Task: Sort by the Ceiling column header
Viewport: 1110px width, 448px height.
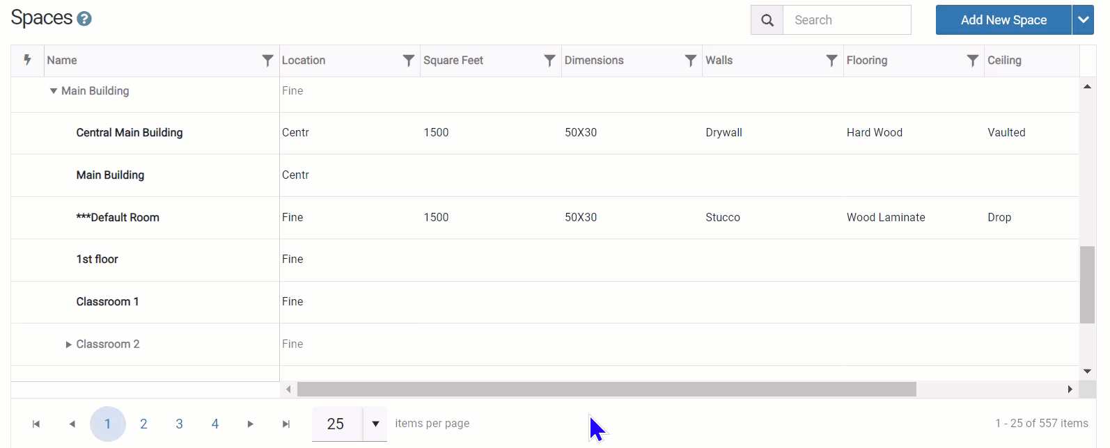Action: (x=1004, y=61)
